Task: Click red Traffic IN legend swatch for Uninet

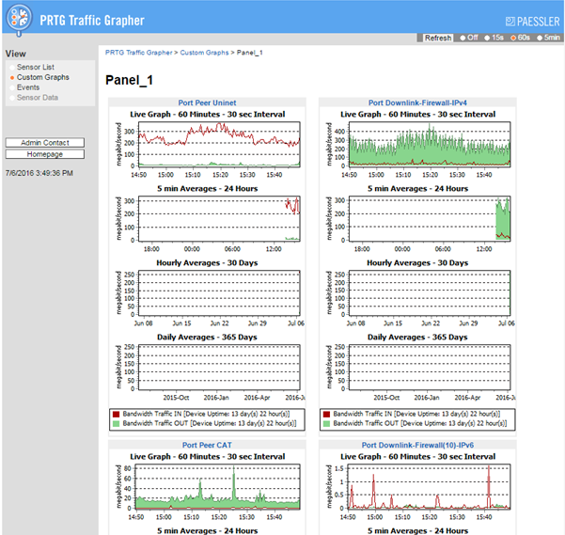Action: pos(116,413)
